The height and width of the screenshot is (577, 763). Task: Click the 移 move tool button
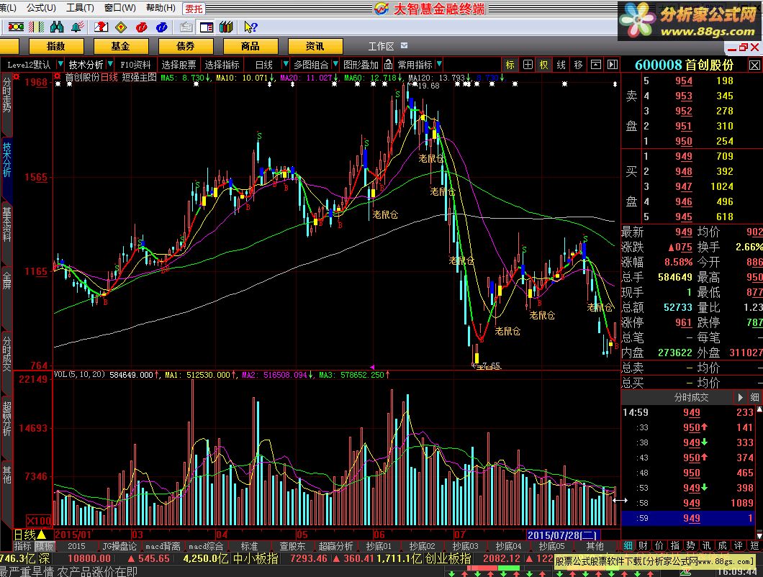click(578, 64)
